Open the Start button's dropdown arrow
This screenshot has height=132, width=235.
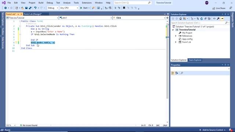89,8
